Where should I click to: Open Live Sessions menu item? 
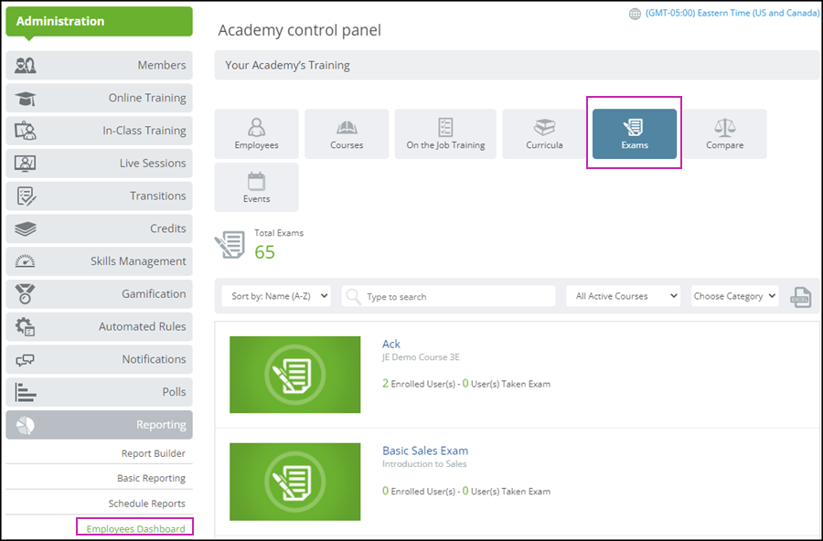99,164
